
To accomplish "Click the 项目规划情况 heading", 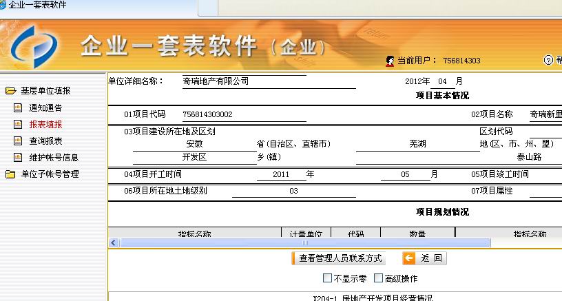I will [442, 211].
